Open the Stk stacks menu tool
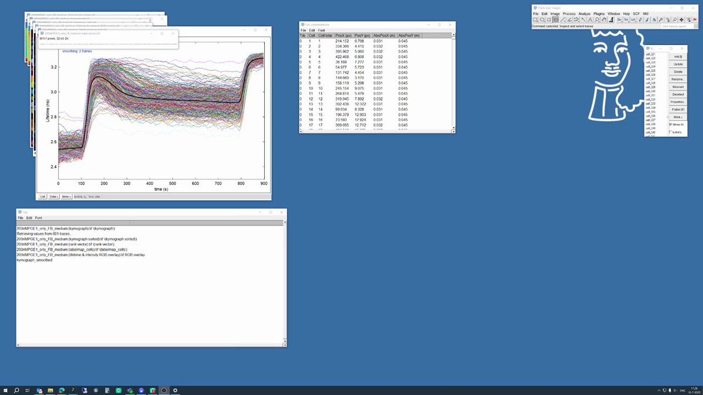Image resolution: width=703 pixels, height=395 pixels. pos(626,19)
